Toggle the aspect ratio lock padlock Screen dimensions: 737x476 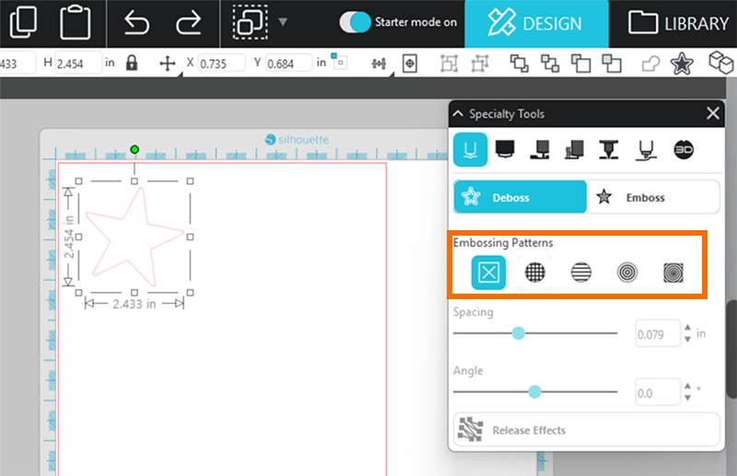(132, 64)
